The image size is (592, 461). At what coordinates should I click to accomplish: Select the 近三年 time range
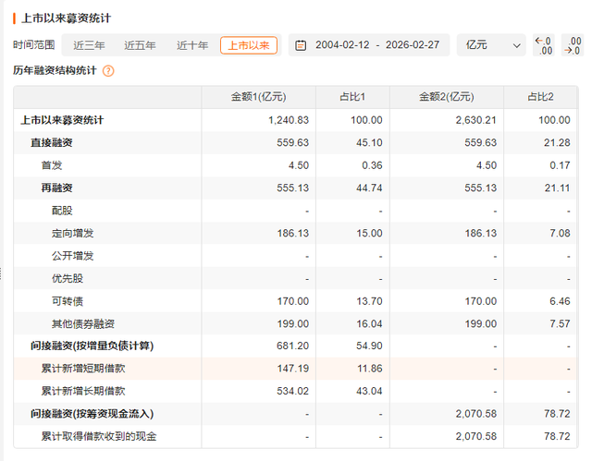click(x=89, y=45)
